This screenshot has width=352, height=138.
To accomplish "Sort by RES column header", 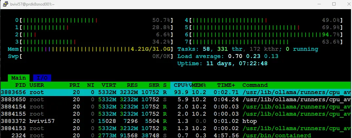I will pos(132,85).
